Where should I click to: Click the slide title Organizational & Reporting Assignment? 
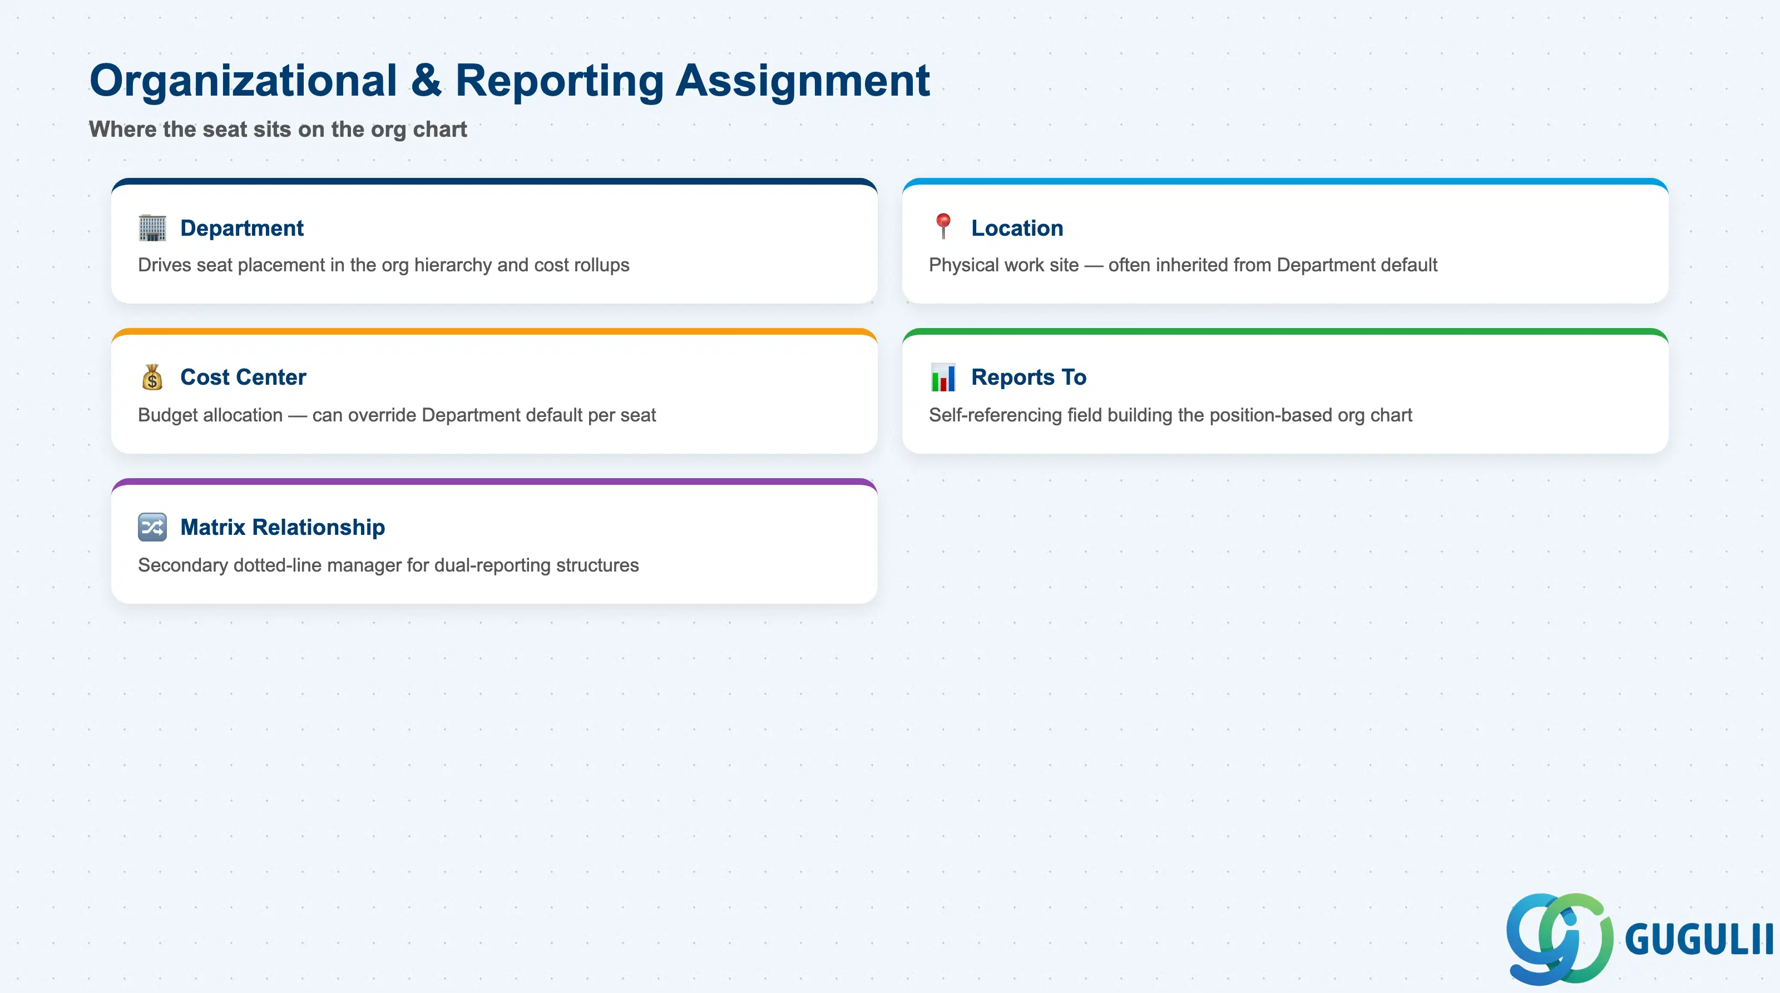(510, 81)
